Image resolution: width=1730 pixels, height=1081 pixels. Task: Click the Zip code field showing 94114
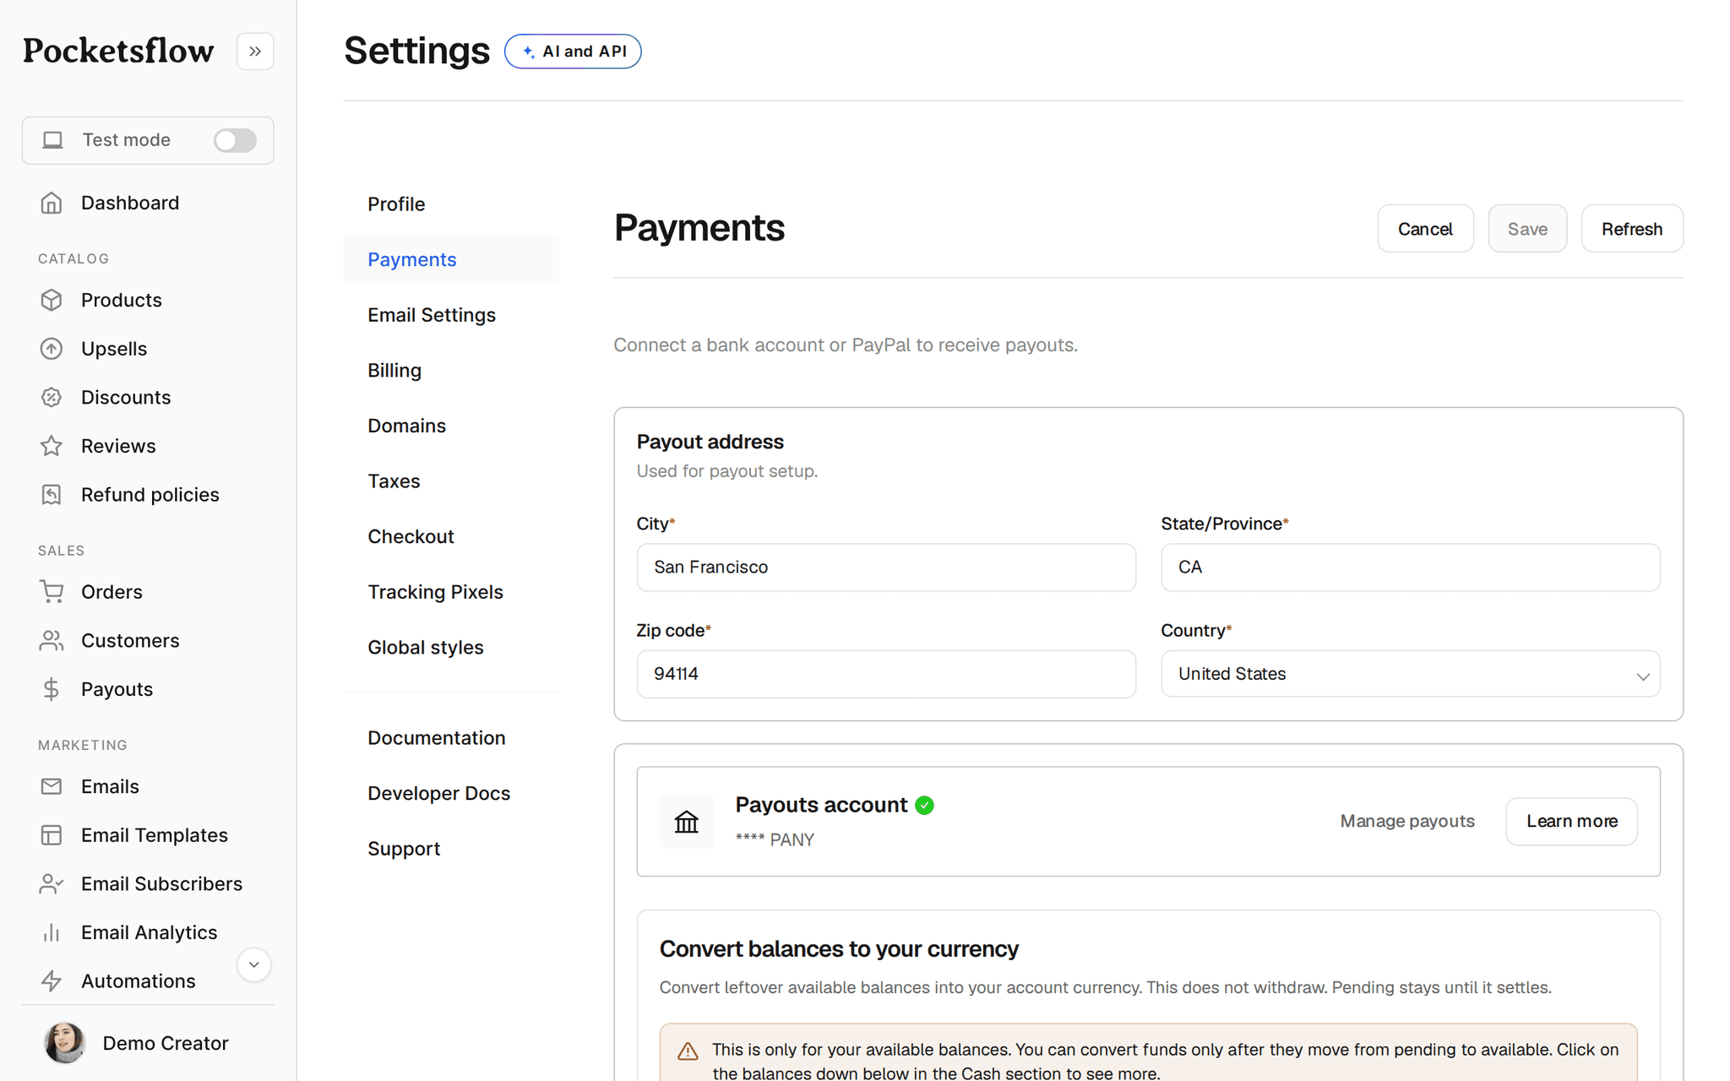click(x=886, y=674)
